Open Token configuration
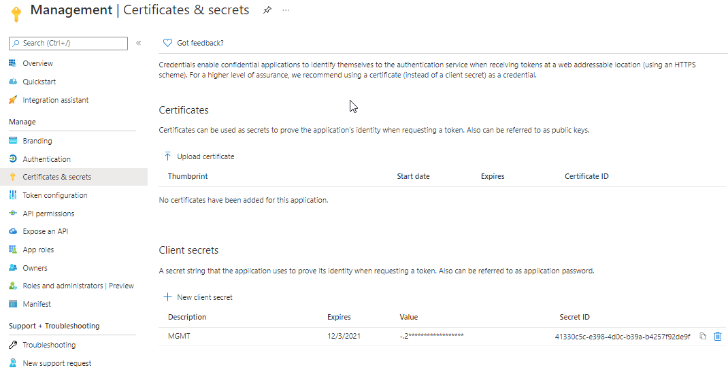This screenshot has width=728, height=389. (x=54, y=195)
